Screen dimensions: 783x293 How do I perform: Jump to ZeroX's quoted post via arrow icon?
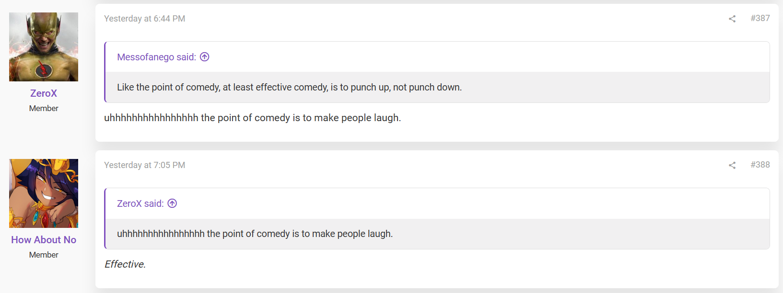pos(172,203)
